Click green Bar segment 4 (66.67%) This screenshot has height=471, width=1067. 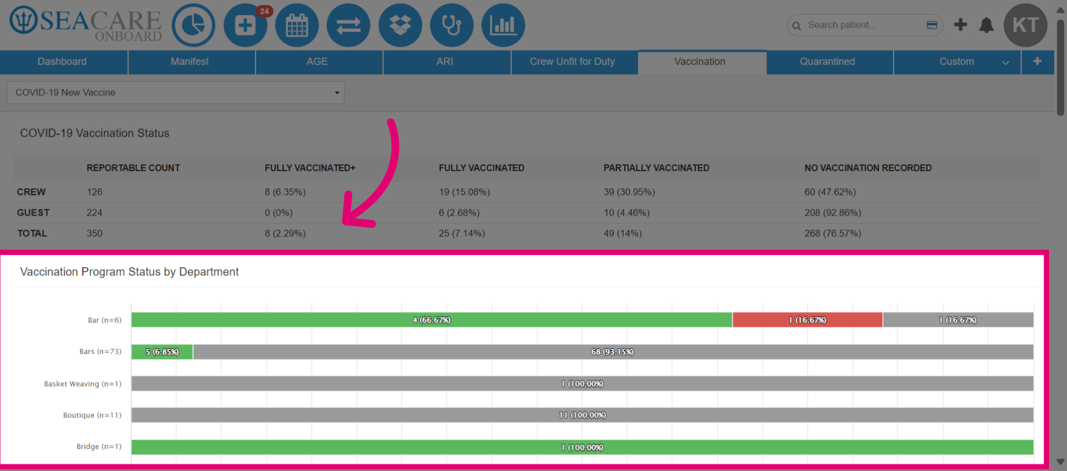[x=432, y=320]
